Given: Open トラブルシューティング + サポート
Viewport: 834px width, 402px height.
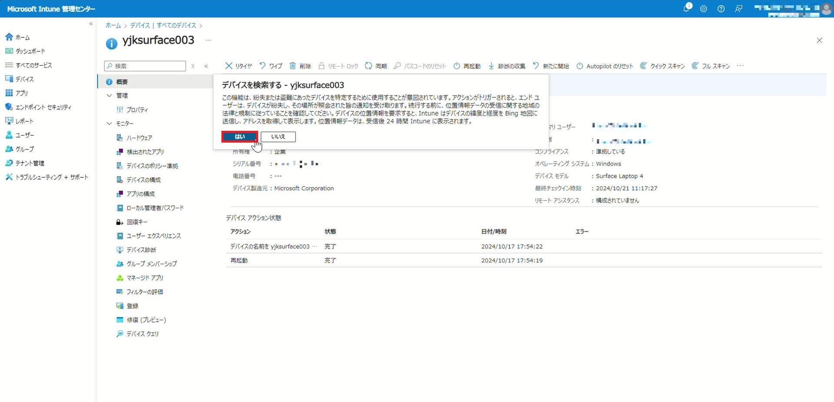Looking at the screenshot, I should [x=47, y=177].
